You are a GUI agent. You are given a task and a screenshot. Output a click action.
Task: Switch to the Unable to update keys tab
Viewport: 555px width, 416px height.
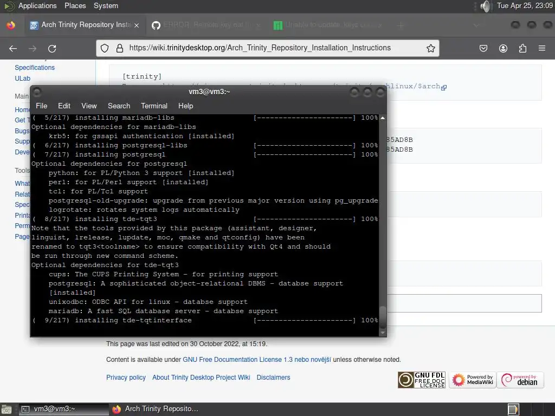[328, 25]
